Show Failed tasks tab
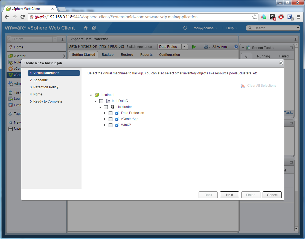The height and width of the screenshot is (239, 305). [284, 56]
